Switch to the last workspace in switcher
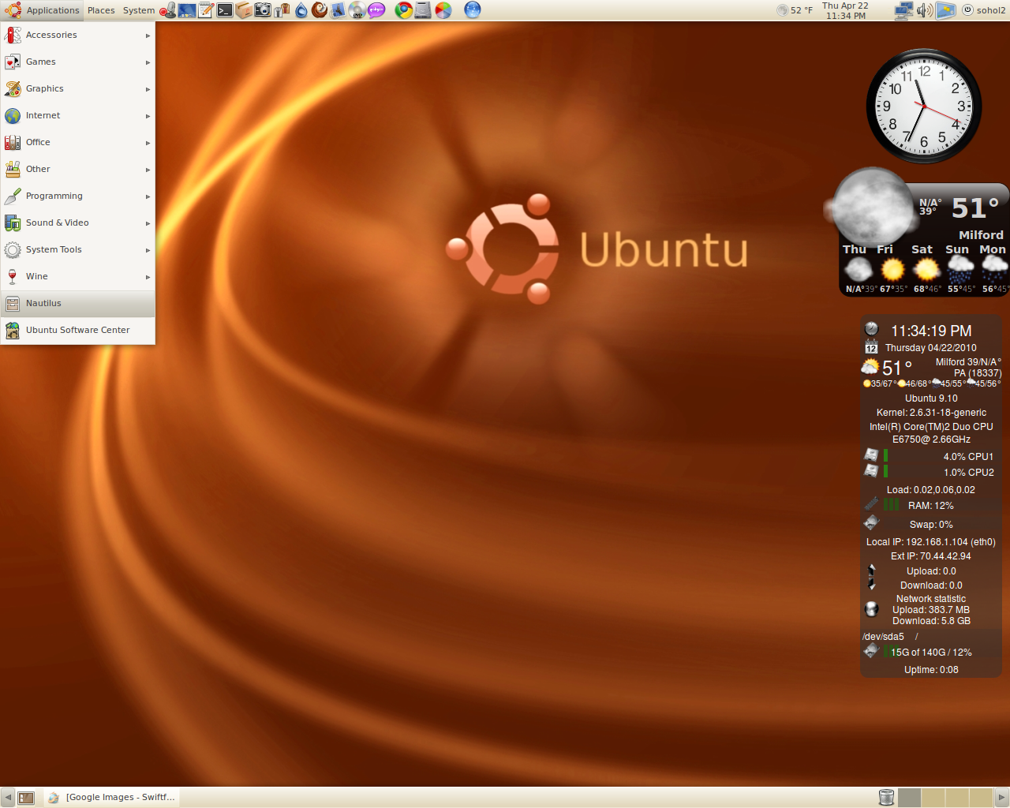1010x808 pixels. coord(981,798)
